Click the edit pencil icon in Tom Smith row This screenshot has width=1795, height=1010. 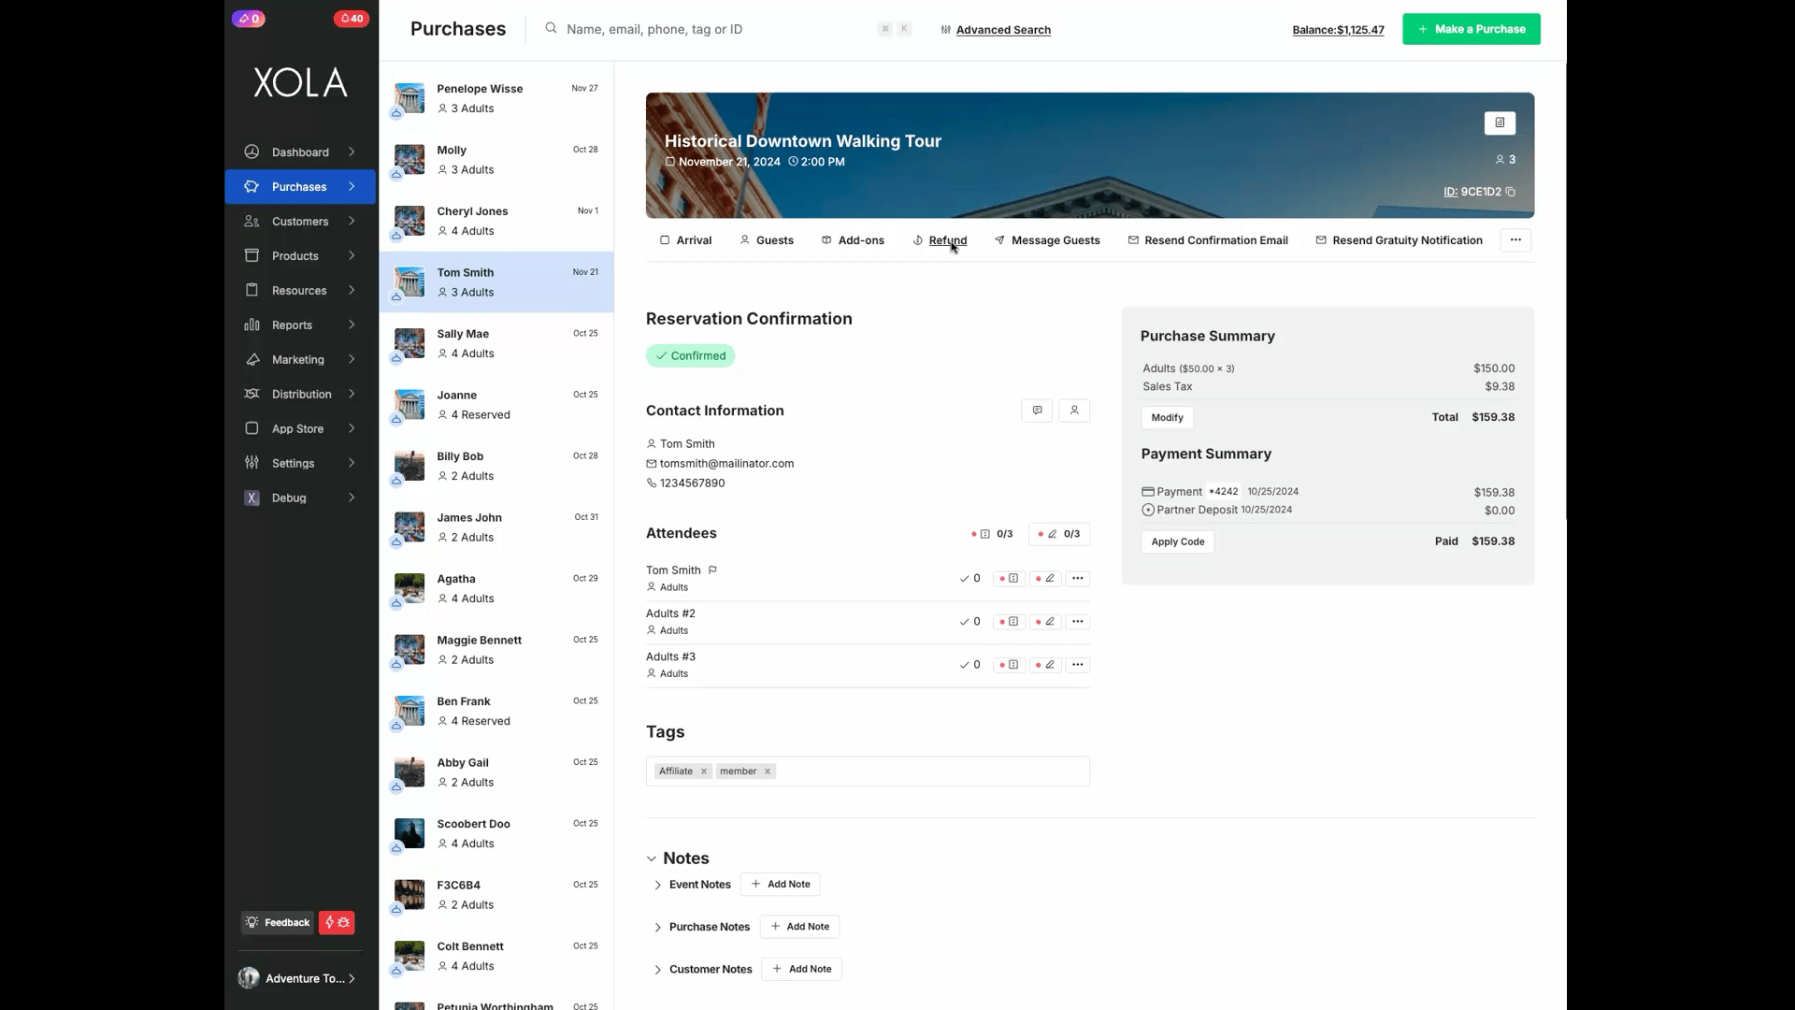coord(1045,578)
